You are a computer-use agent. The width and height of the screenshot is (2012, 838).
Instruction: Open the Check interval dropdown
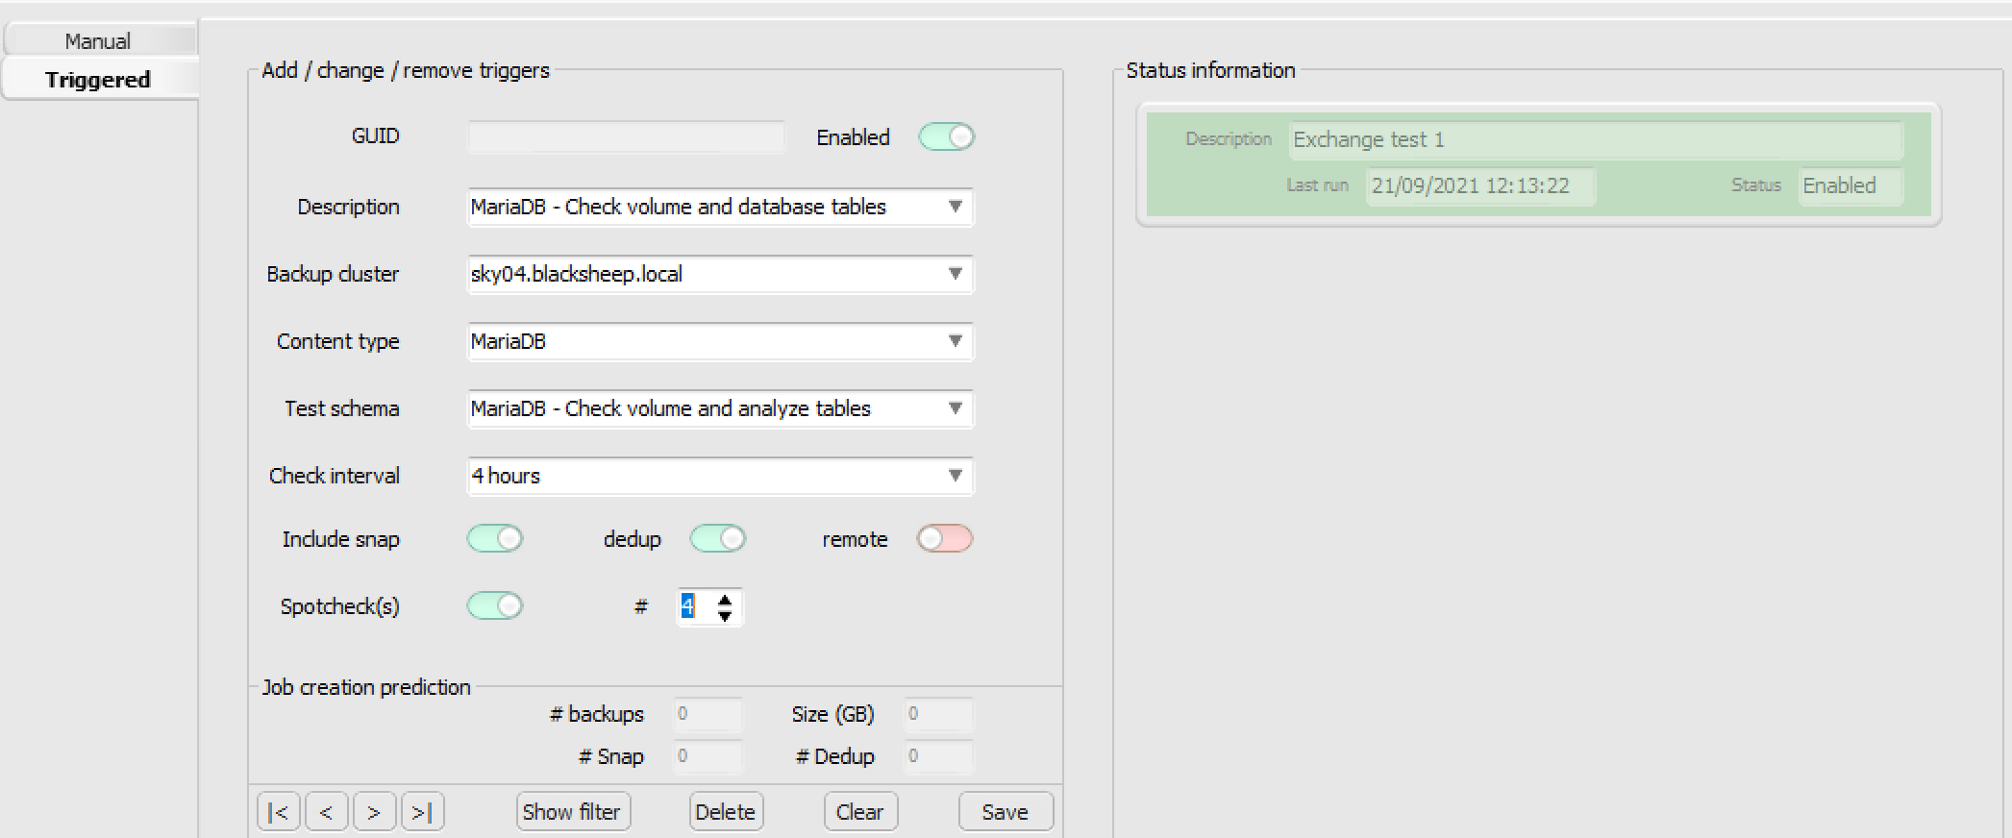955,476
